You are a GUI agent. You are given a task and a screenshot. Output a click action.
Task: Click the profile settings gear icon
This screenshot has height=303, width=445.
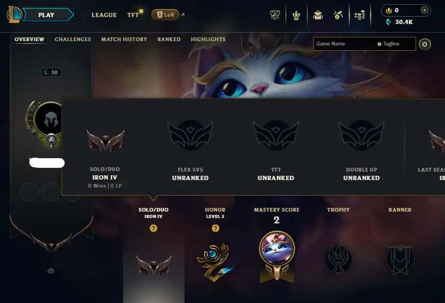click(425, 44)
